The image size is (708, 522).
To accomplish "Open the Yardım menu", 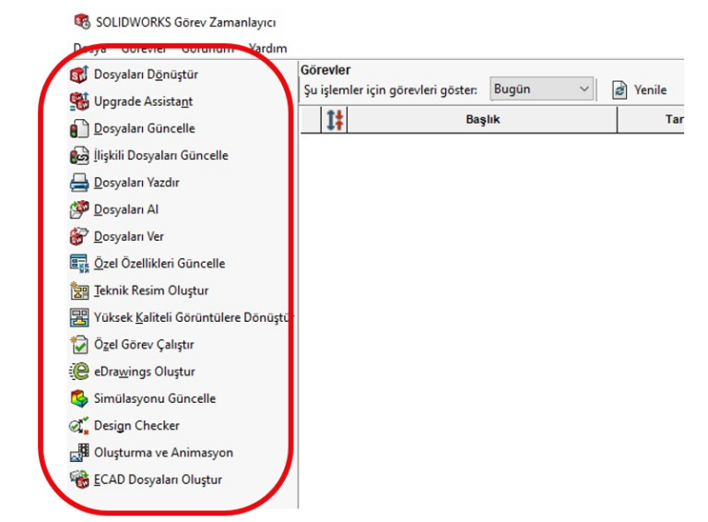I will point(267,48).
